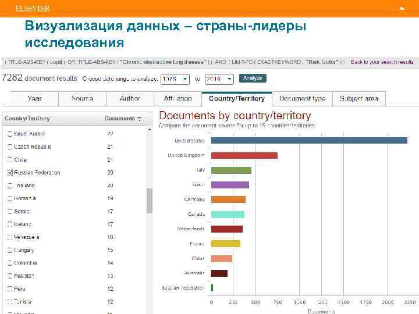This screenshot has height=314, width=419.
Task: Switch to the Author tab
Action: pyautogui.click(x=130, y=98)
